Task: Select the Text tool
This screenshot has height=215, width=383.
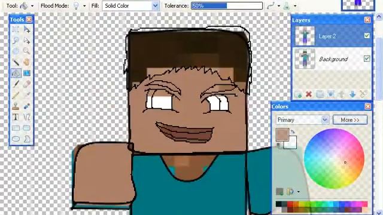Action: (x=16, y=117)
